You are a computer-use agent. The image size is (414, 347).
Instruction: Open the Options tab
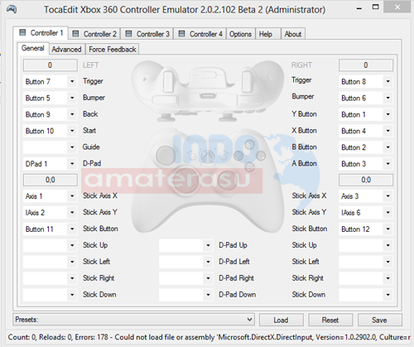pyautogui.click(x=240, y=34)
